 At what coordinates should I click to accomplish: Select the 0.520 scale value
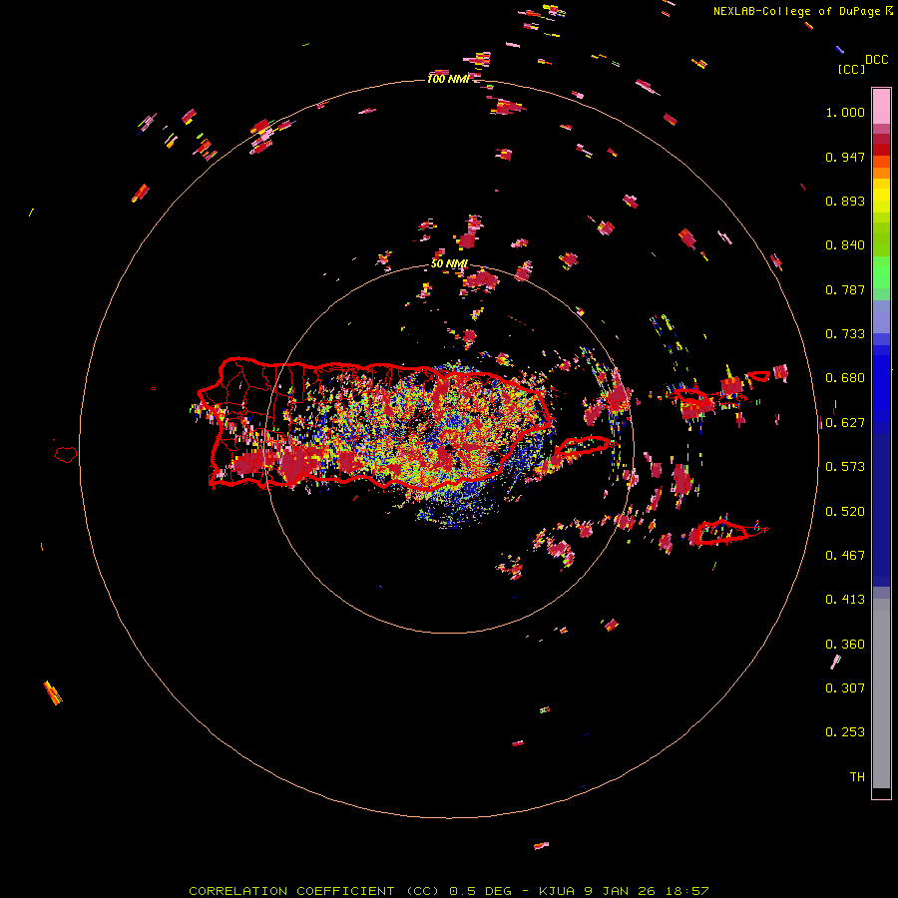pos(845,512)
